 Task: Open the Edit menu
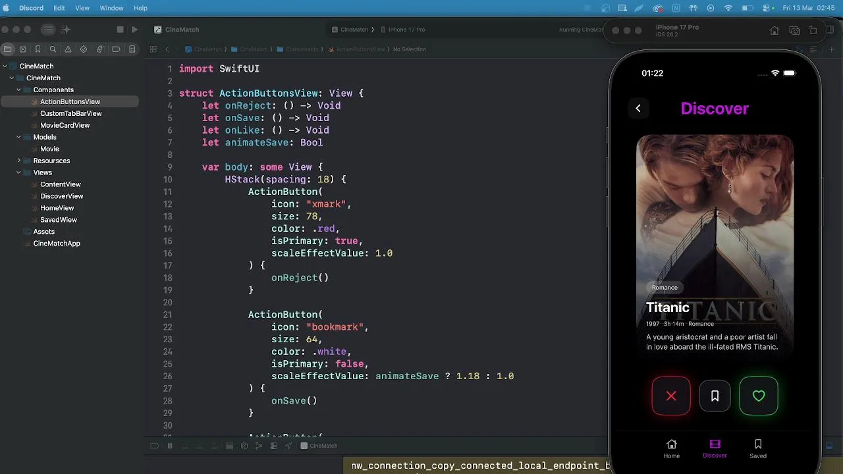[59, 8]
